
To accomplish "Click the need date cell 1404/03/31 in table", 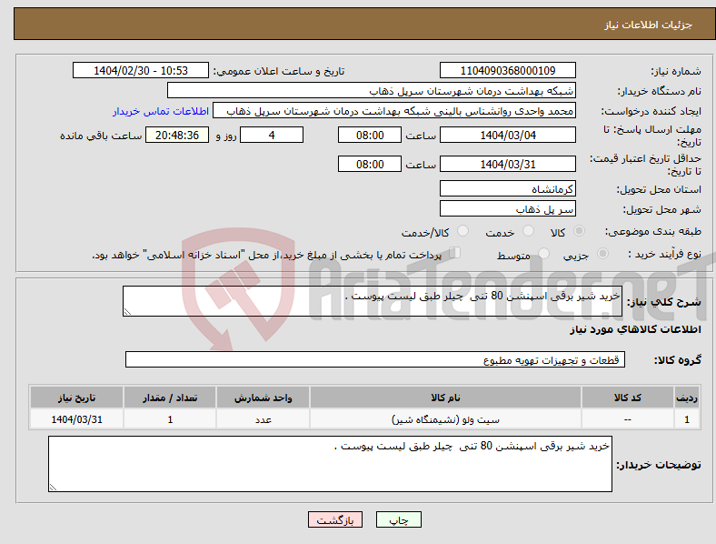I will click(76, 419).
